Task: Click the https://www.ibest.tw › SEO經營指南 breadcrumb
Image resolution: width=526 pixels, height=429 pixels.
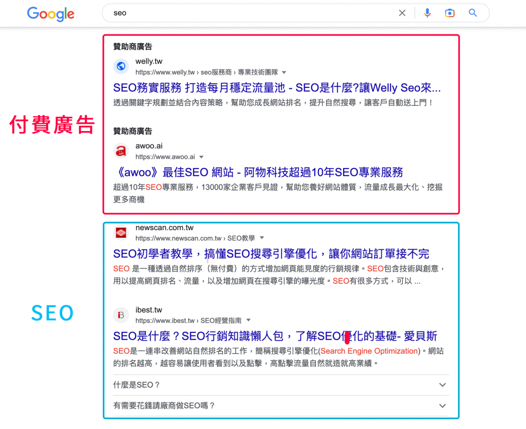Action: pyautogui.click(x=189, y=321)
